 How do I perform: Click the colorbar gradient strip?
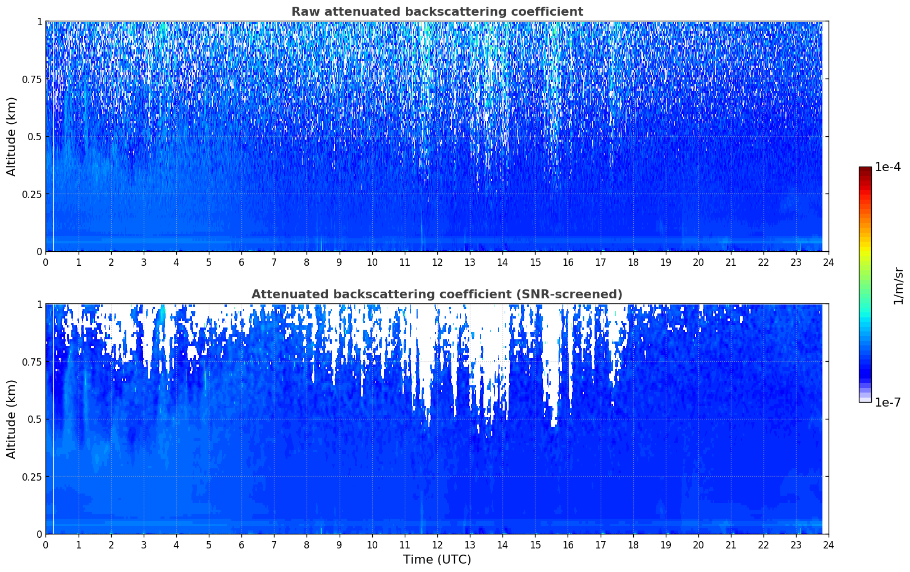pos(865,284)
